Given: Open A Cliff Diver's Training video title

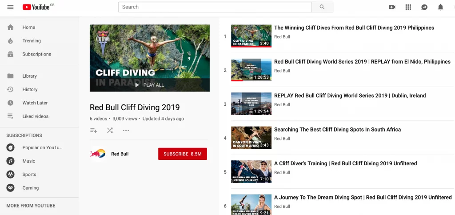Looking at the screenshot, I should (x=346, y=163).
